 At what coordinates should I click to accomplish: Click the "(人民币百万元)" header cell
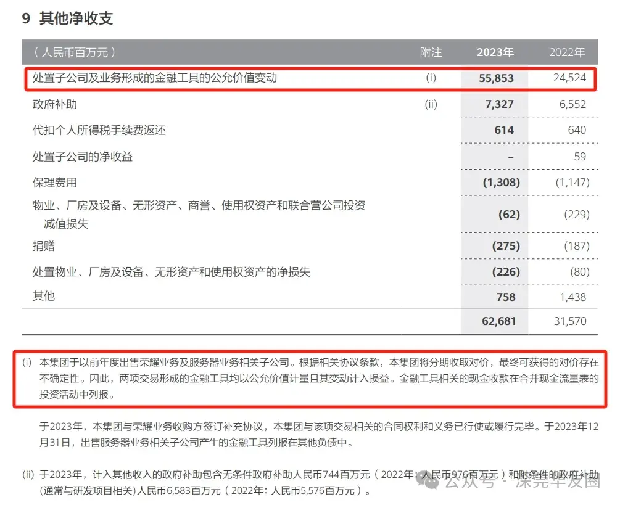point(74,52)
